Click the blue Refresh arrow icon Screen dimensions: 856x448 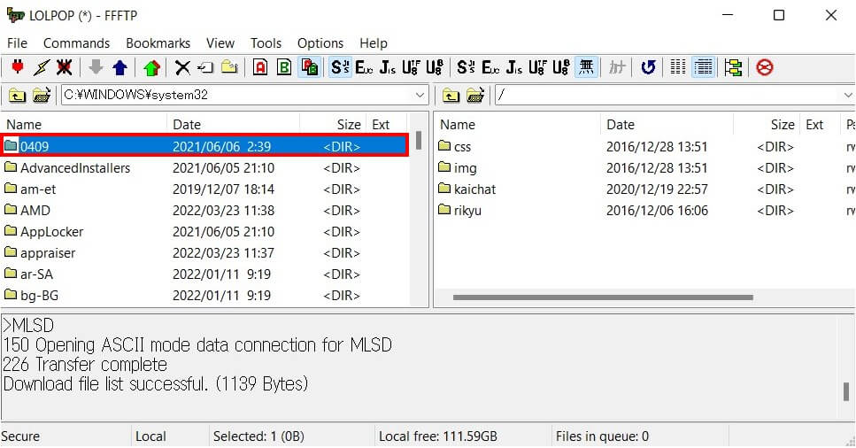[648, 67]
